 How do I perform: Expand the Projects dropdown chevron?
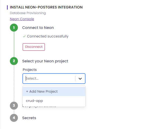click(x=80, y=79)
